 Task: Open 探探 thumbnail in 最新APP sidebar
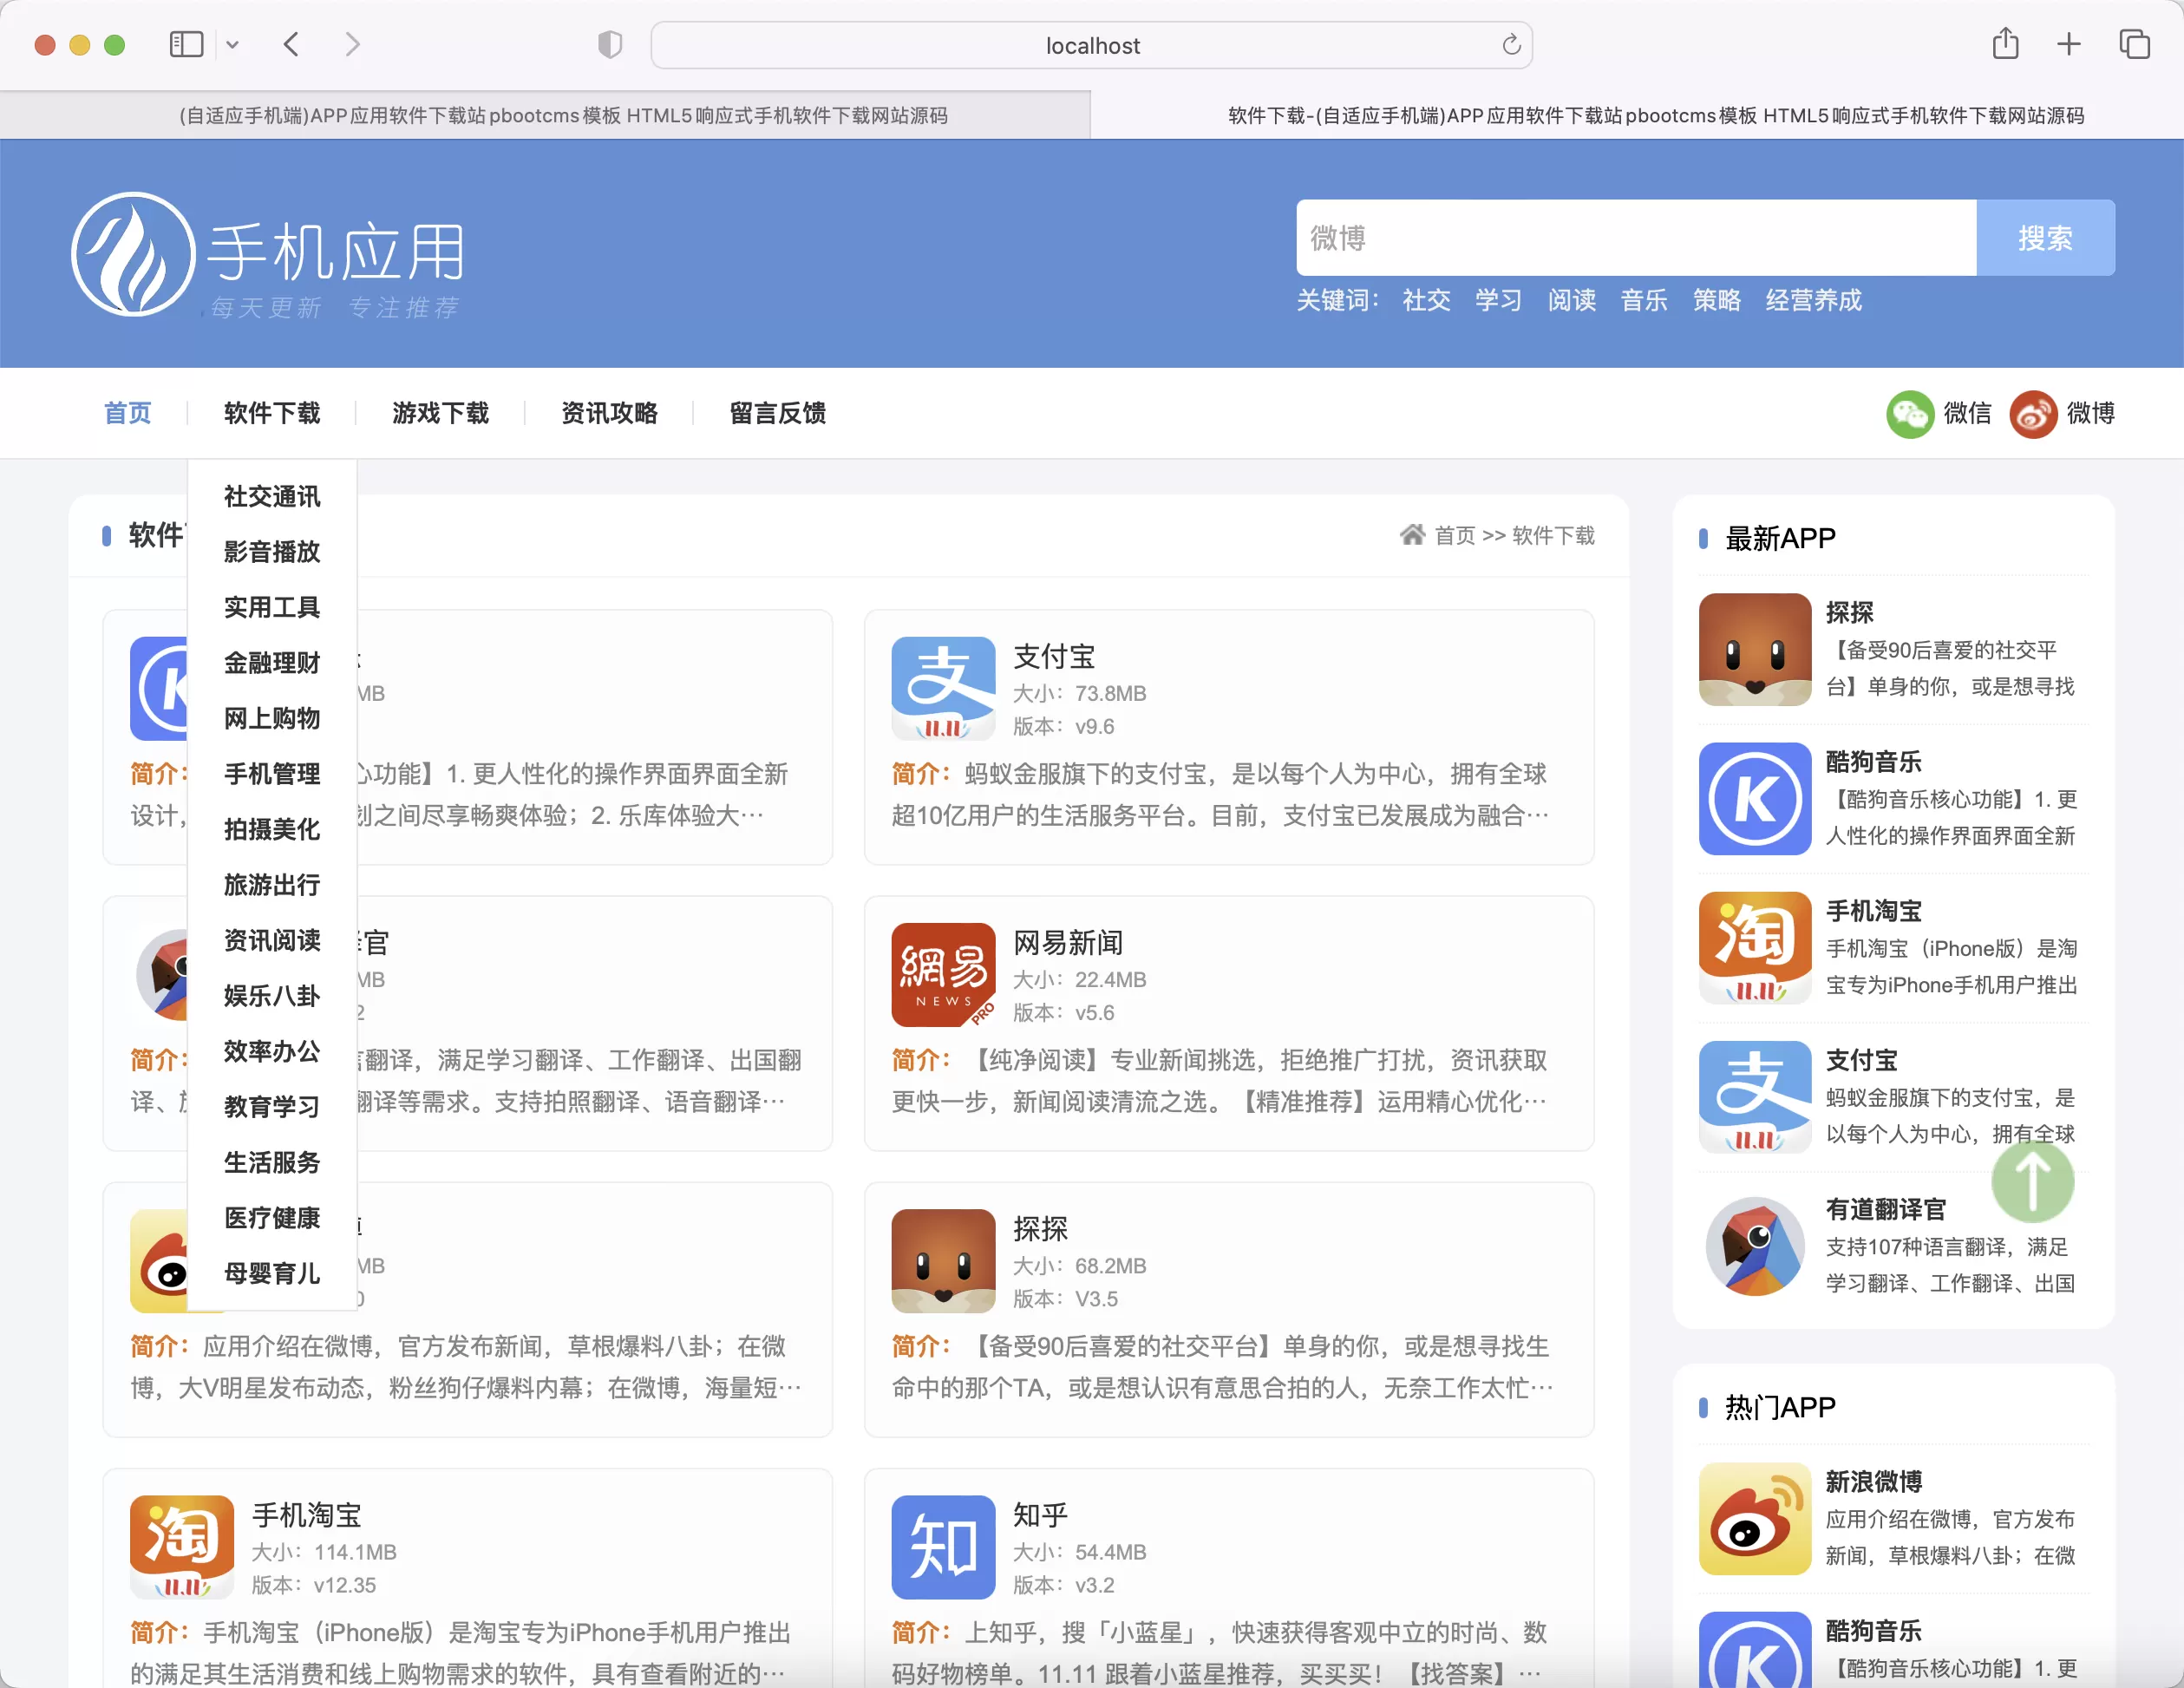[1755, 649]
